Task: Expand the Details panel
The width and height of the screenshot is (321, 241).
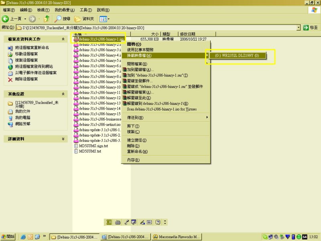Action: click(63, 139)
